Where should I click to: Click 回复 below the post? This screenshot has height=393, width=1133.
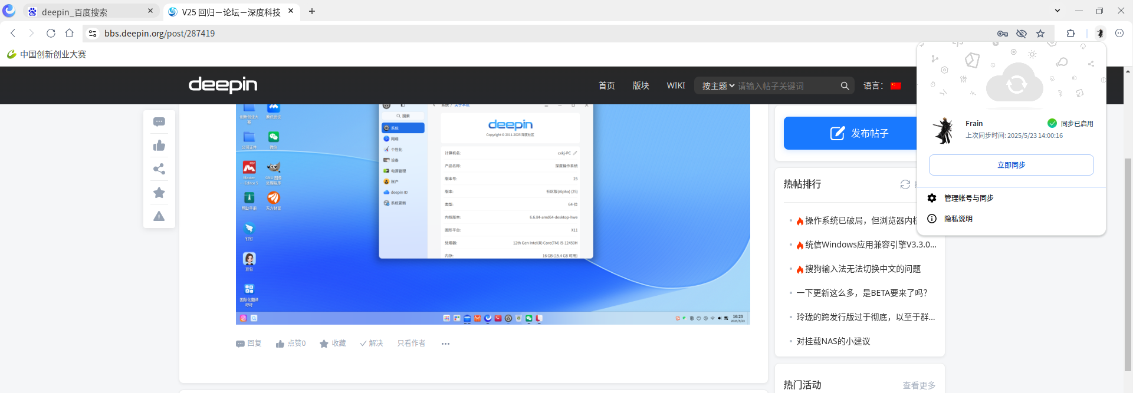(x=248, y=344)
